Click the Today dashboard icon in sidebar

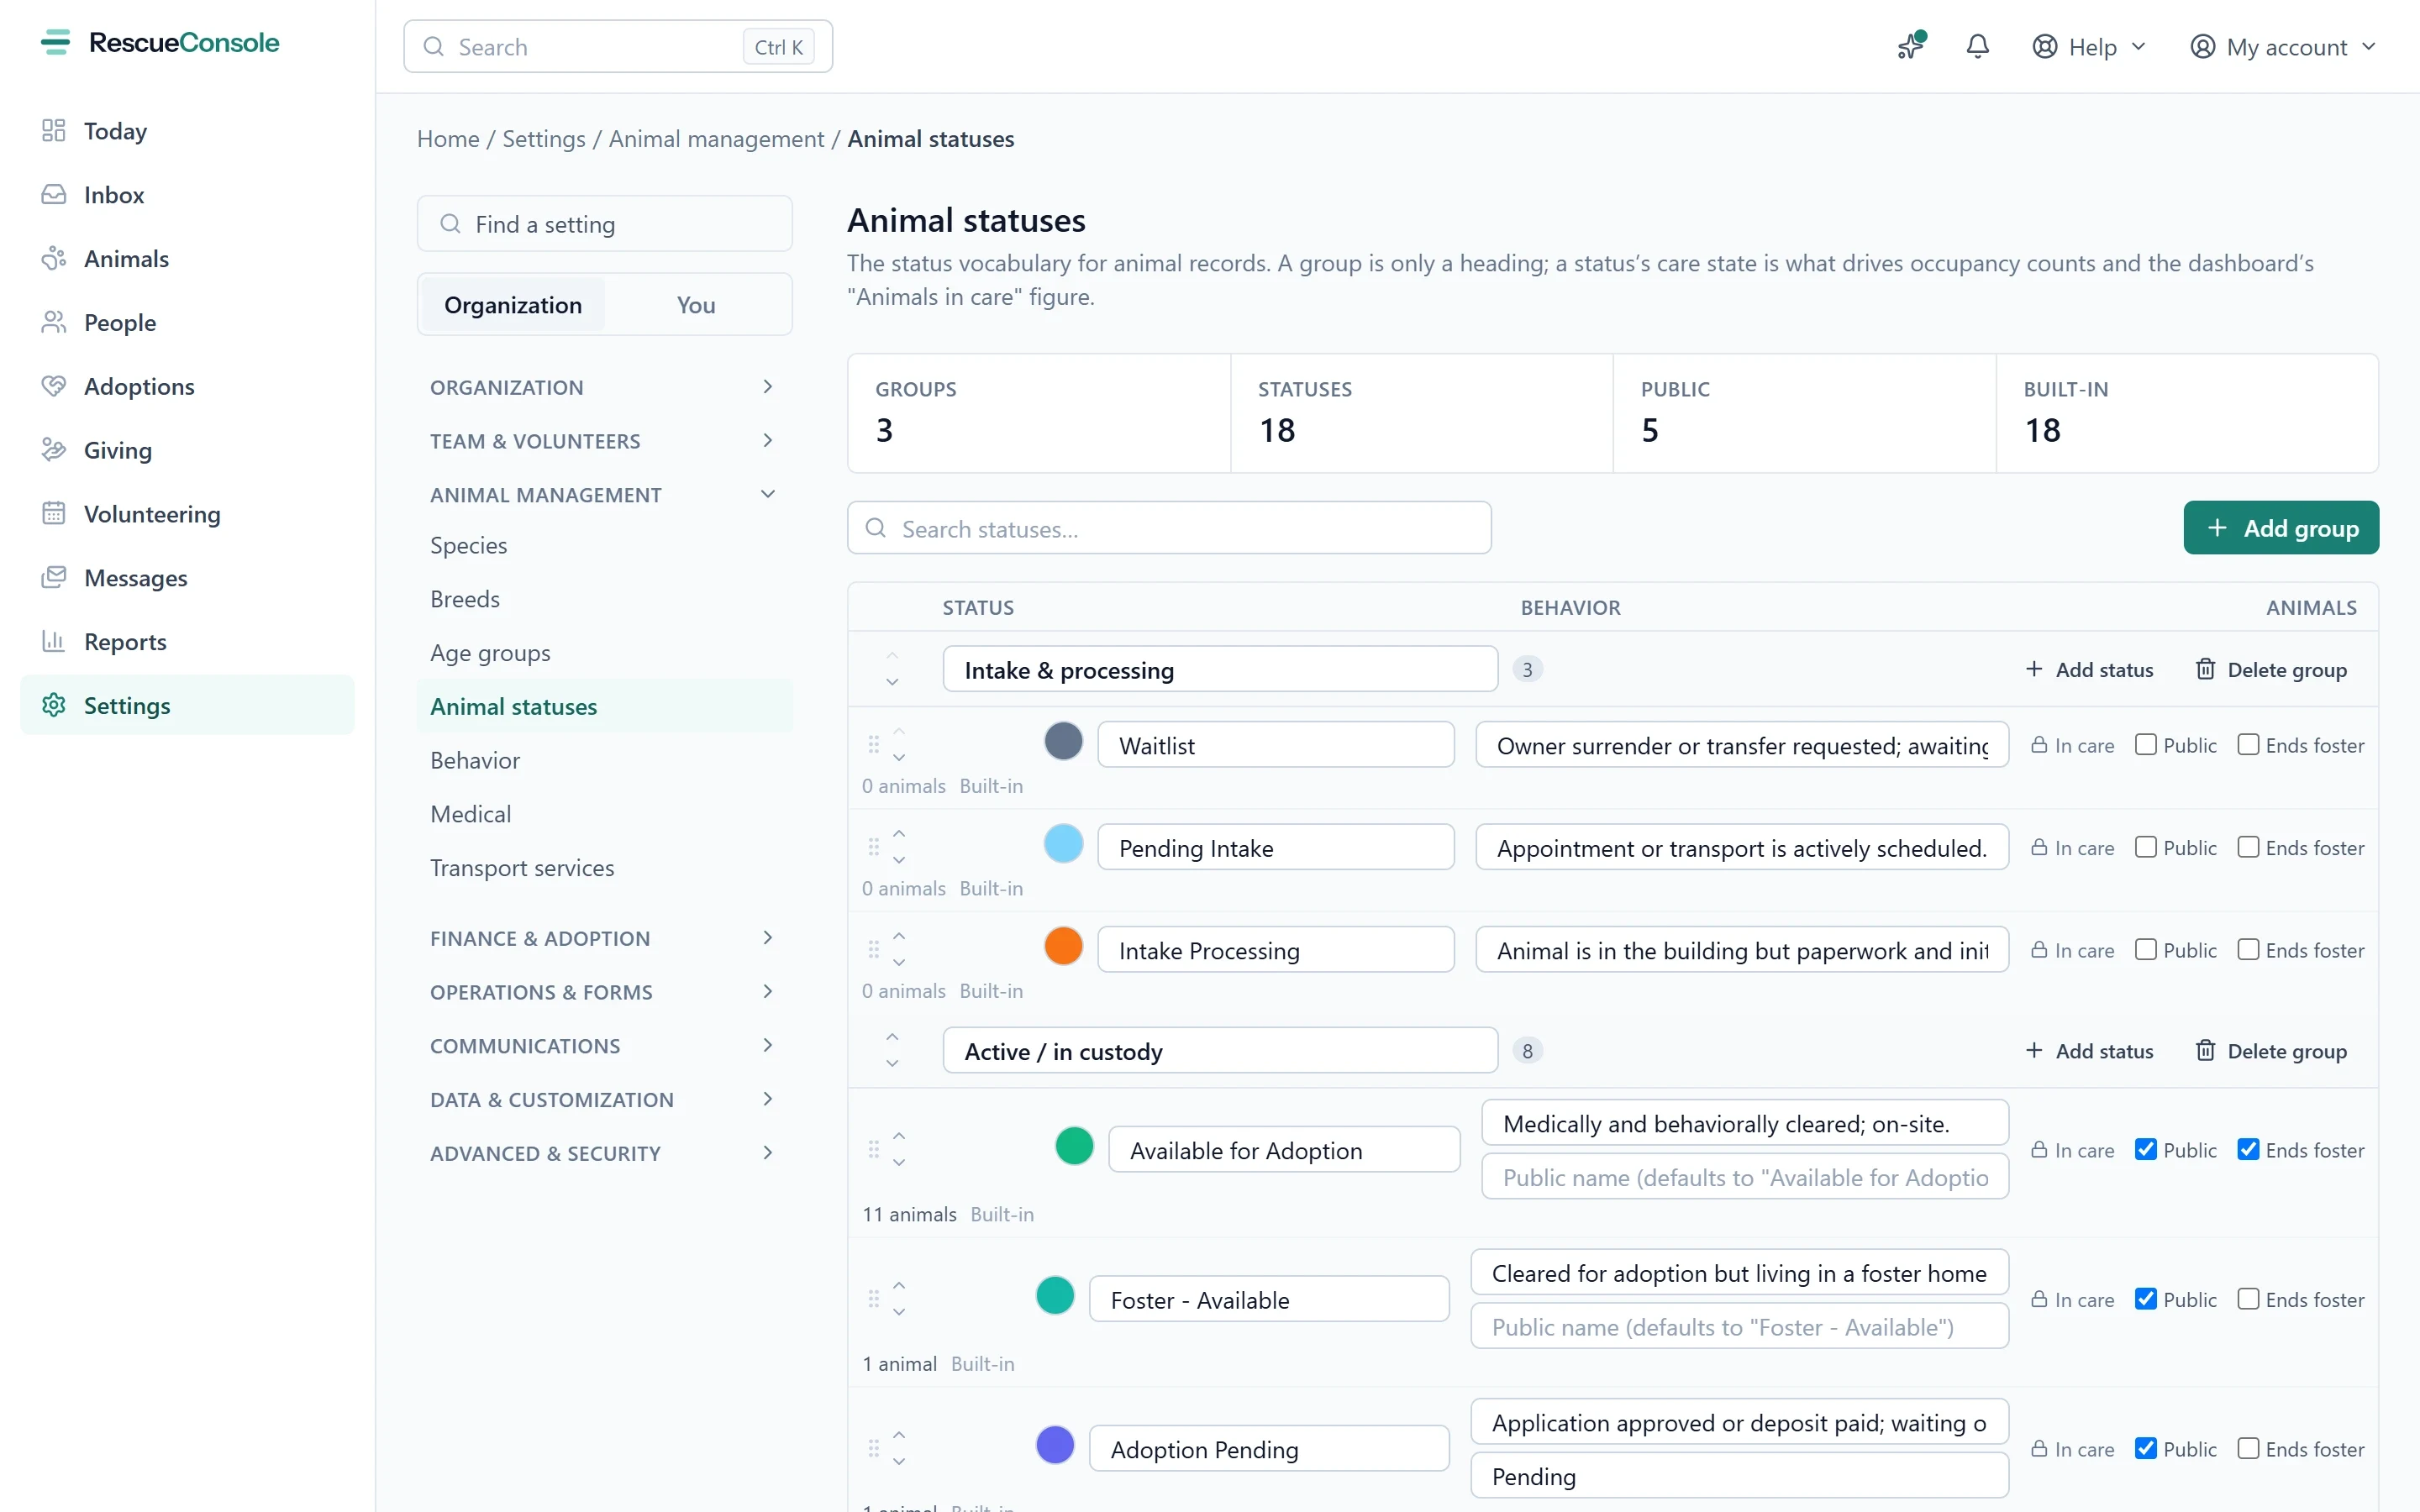click(53, 130)
